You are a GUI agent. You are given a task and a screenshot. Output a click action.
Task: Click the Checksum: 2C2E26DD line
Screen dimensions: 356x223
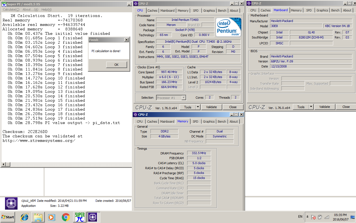tap(25, 132)
